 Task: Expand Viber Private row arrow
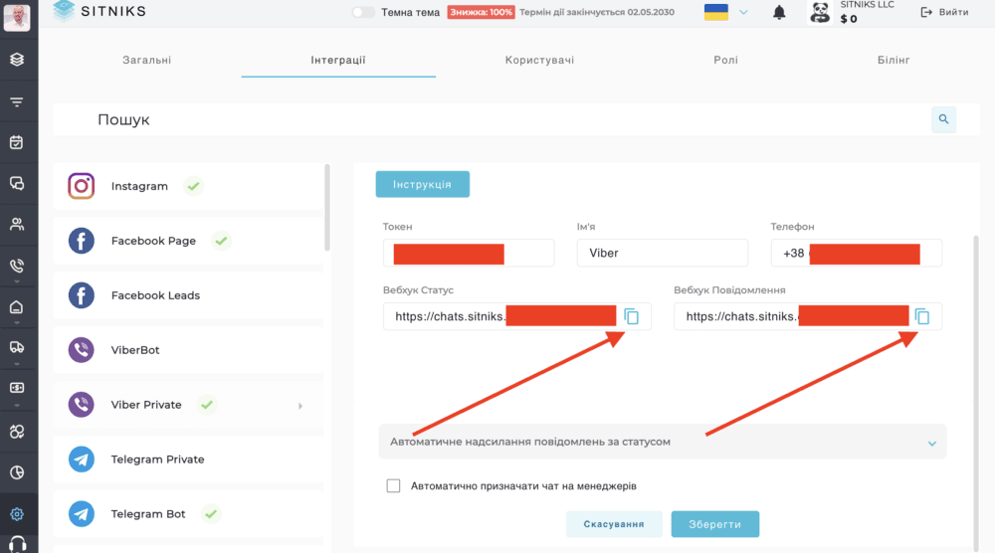[300, 405]
